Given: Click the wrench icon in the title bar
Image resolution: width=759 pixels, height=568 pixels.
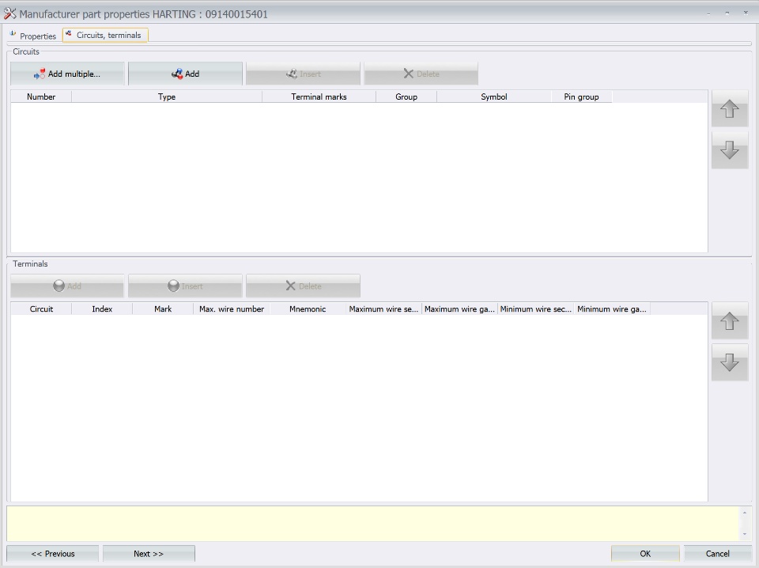Looking at the screenshot, I should (x=9, y=13).
